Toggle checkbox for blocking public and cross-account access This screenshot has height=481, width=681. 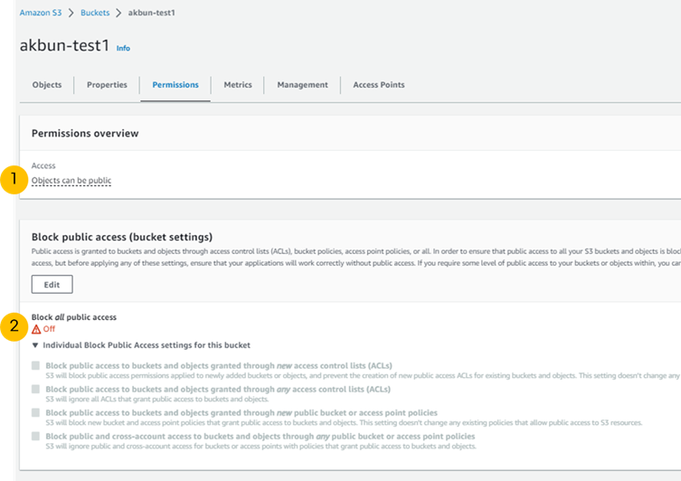[x=35, y=436]
